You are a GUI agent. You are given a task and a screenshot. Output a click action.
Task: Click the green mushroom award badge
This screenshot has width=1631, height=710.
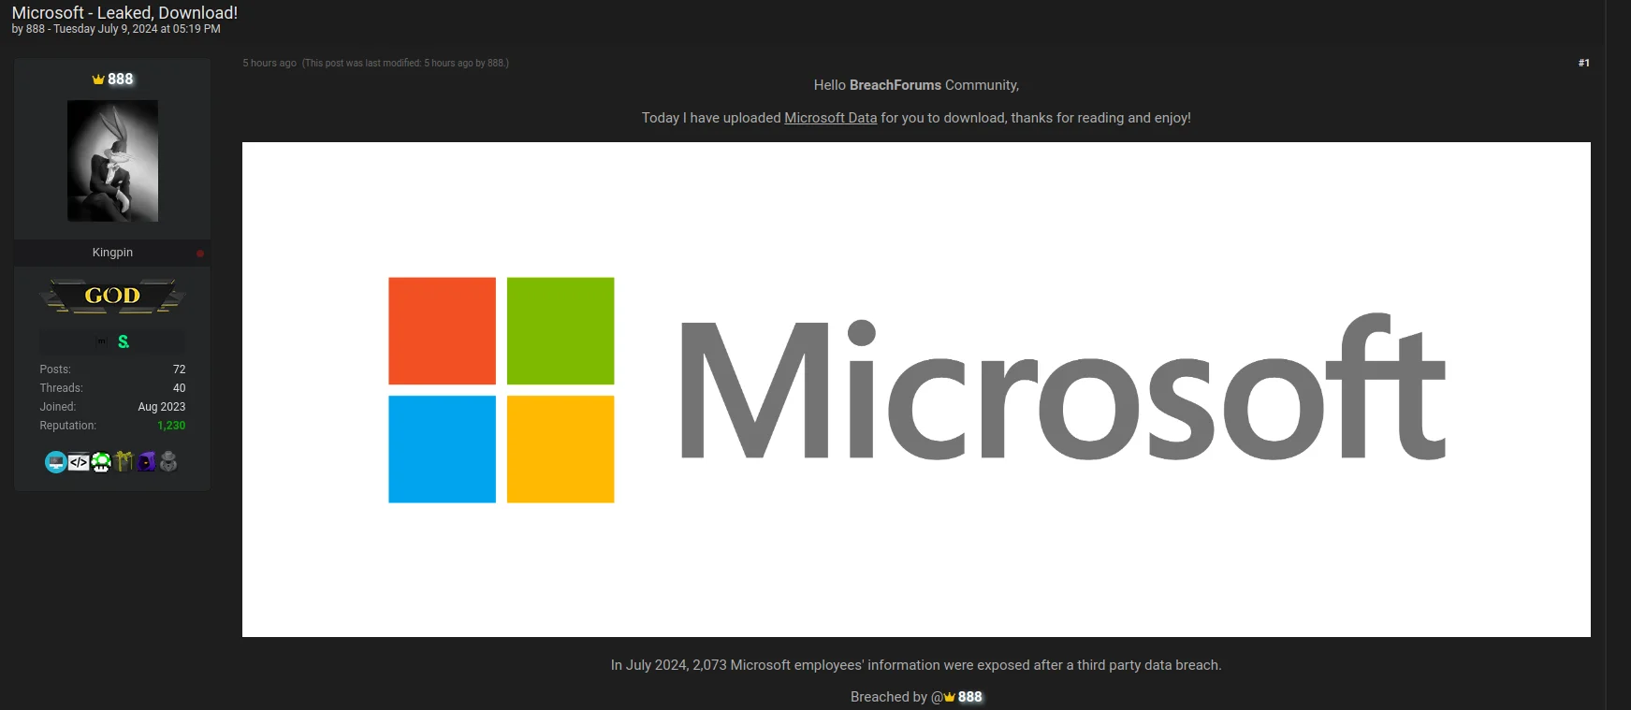click(101, 462)
